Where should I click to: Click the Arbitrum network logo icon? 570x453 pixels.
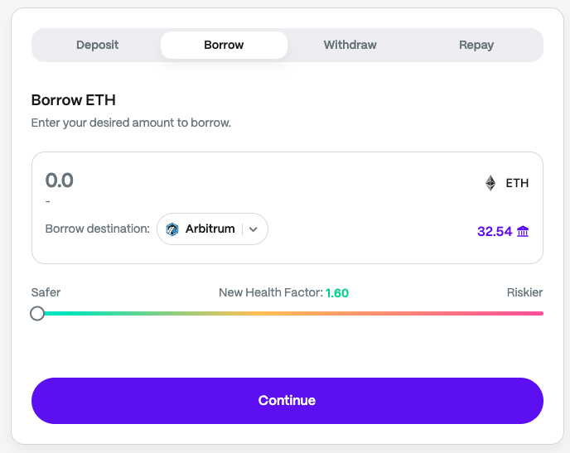point(172,229)
